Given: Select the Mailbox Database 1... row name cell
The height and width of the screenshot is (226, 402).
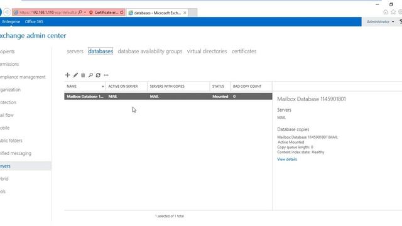Looking at the screenshot, I should 85,96.
